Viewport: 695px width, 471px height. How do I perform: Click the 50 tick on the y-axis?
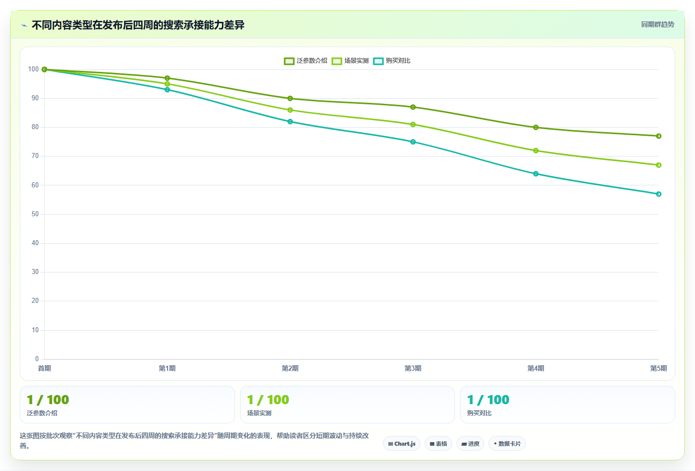click(x=35, y=214)
